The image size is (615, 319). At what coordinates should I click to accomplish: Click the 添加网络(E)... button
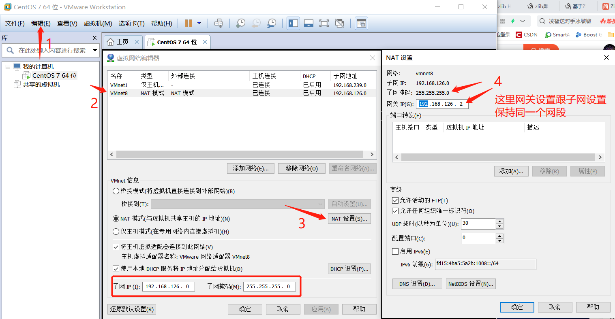click(x=251, y=168)
